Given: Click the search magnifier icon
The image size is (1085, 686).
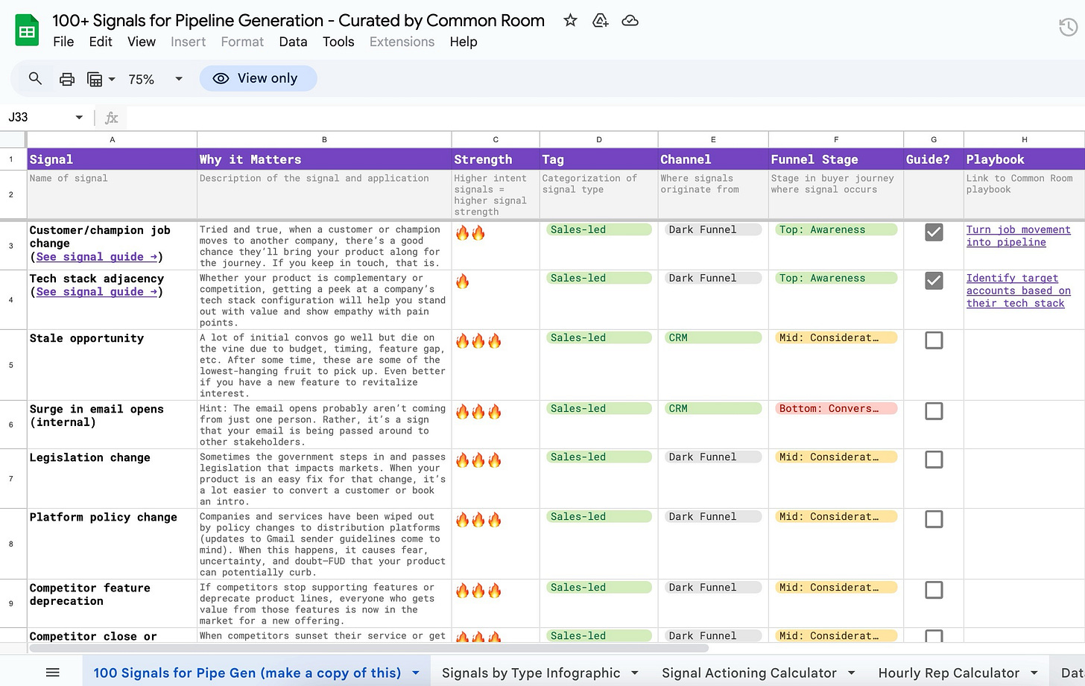Looking at the screenshot, I should tap(35, 78).
